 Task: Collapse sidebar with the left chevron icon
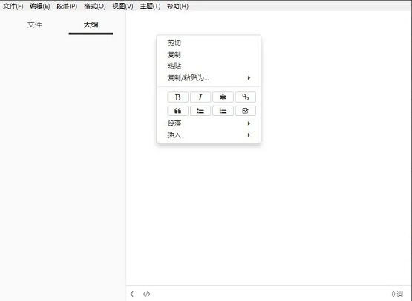[132, 294]
